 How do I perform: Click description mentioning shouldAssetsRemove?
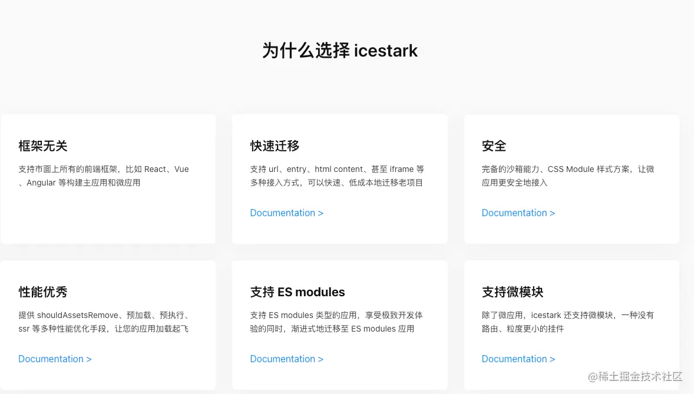tap(104, 322)
